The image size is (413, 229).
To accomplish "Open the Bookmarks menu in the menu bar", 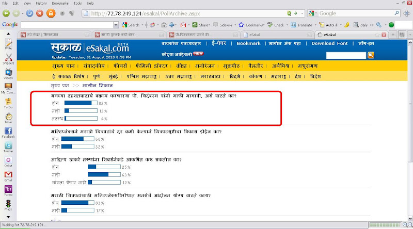I will [60, 3].
